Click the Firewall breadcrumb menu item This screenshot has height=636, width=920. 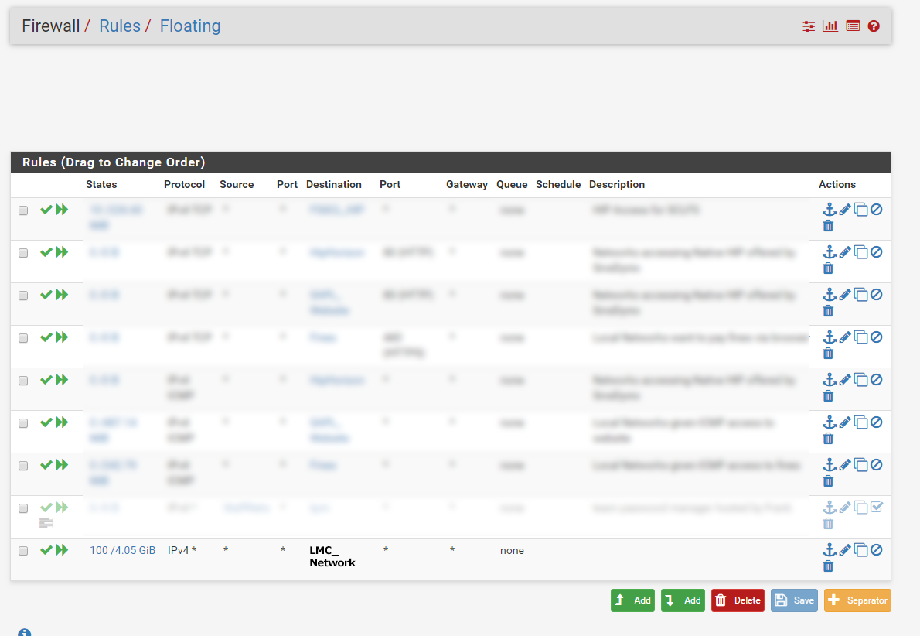[50, 26]
